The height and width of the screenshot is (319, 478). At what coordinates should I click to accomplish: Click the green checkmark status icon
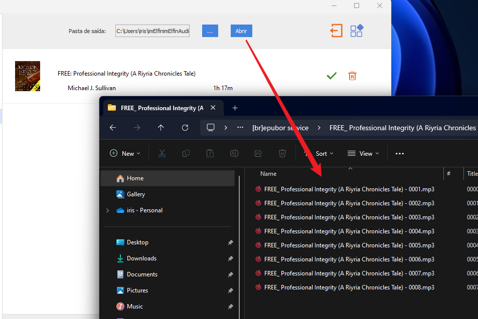pyautogui.click(x=332, y=76)
